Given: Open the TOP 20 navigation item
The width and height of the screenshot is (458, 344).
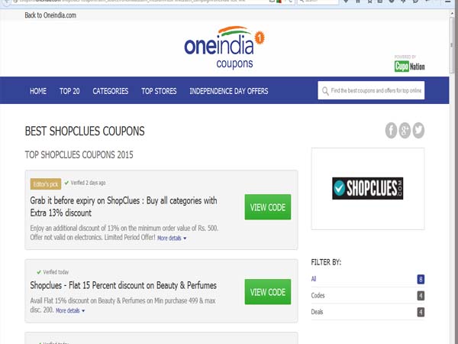Looking at the screenshot, I should click(69, 92).
